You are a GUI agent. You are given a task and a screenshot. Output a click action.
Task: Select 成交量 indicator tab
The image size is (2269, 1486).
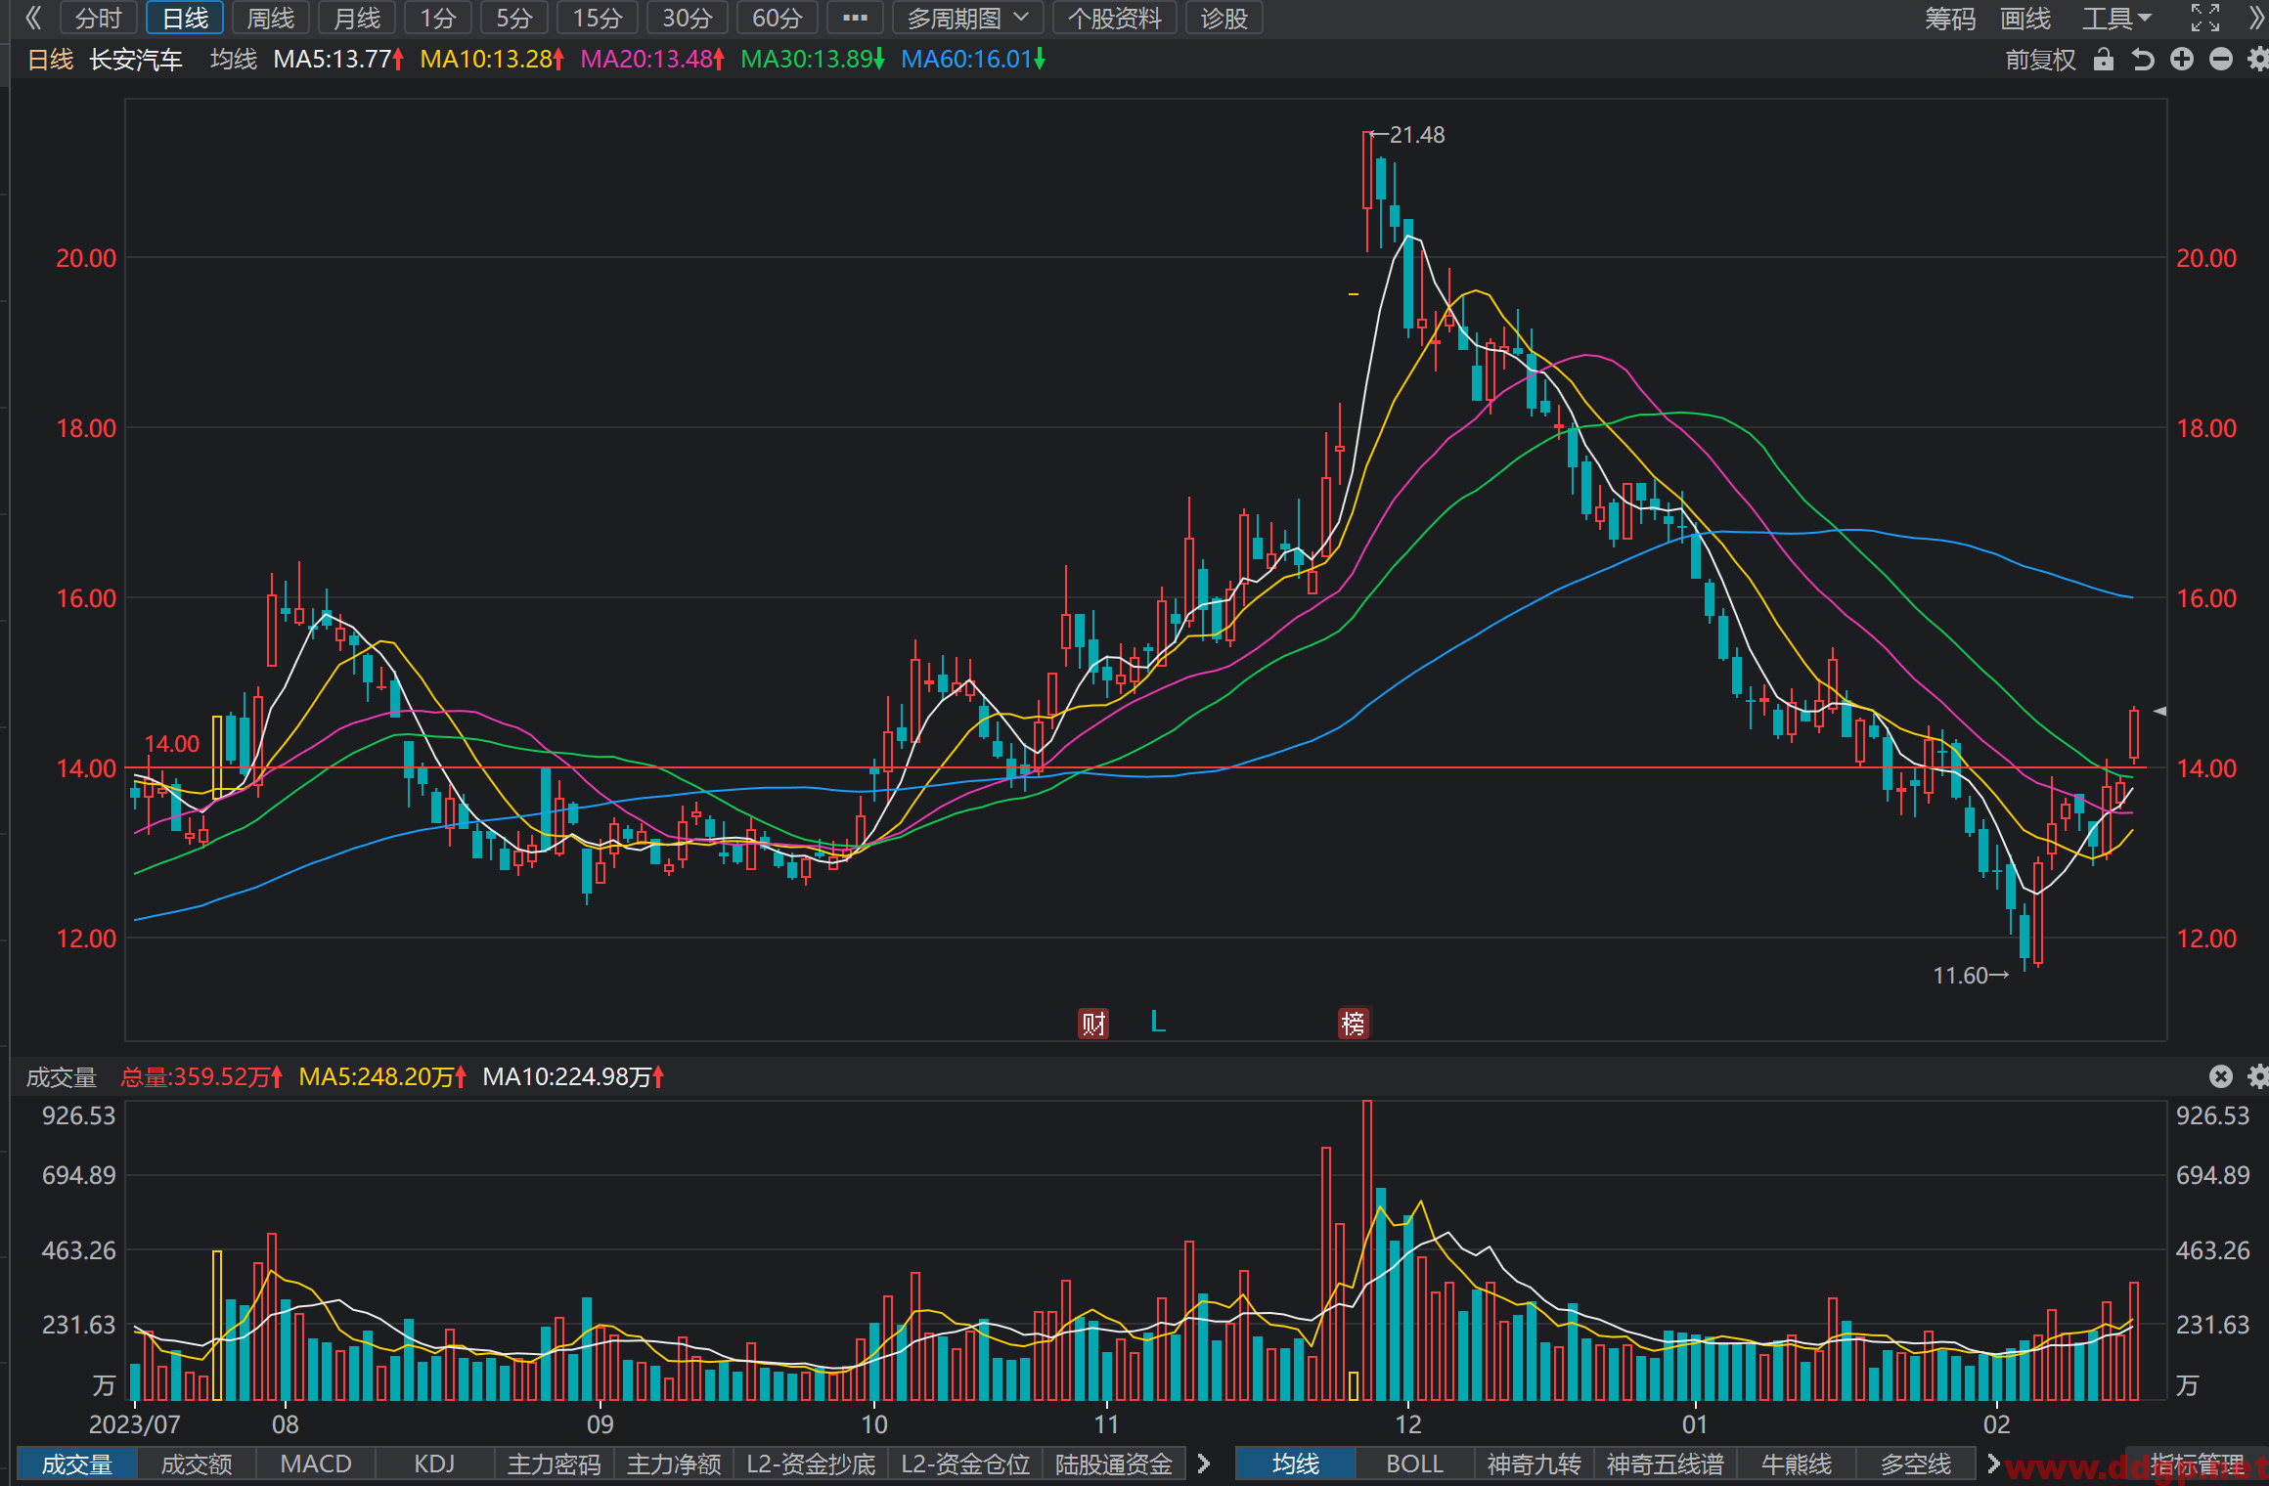77,1464
